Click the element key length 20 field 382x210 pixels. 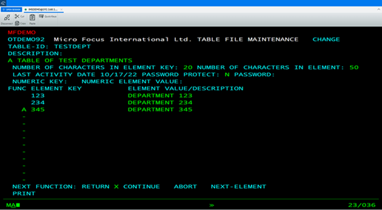click(188, 68)
